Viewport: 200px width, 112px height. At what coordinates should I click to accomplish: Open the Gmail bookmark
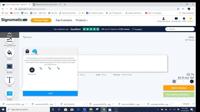pyautogui.click(x=42, y=13)
